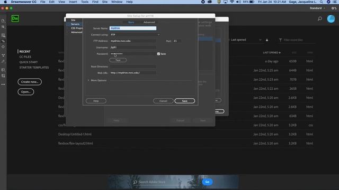
Task: Activate the Inspect mode target icon
Action: pos(3,47)
